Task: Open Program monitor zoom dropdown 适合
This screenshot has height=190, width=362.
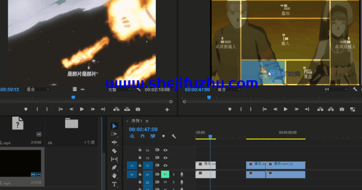Action: coord(229,89)
